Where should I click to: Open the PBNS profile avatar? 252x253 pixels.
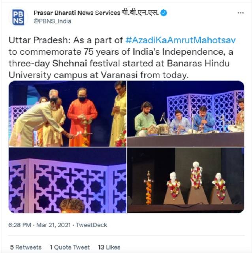pos(18,17)
